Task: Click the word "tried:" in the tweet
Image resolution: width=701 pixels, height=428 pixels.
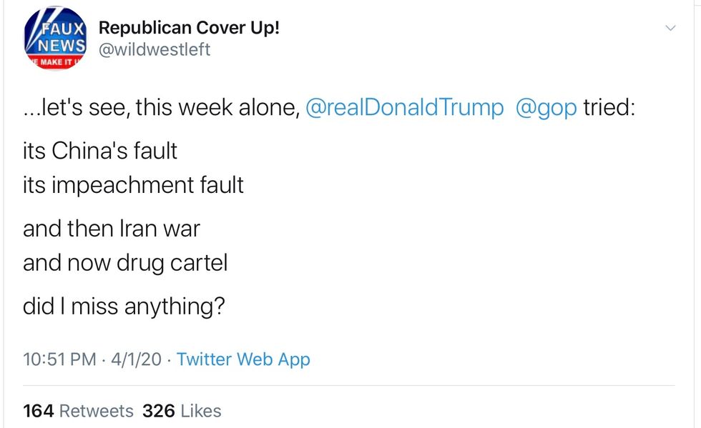Action: click(609, 109)
